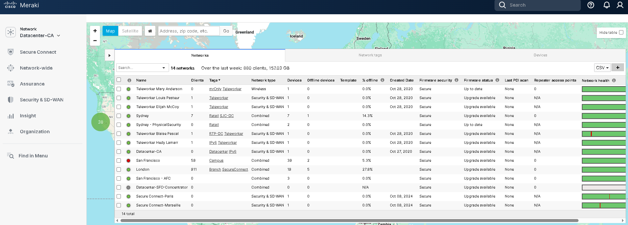Click the Go button
This screenshot has width=628, height=225.
coord(226,31)
